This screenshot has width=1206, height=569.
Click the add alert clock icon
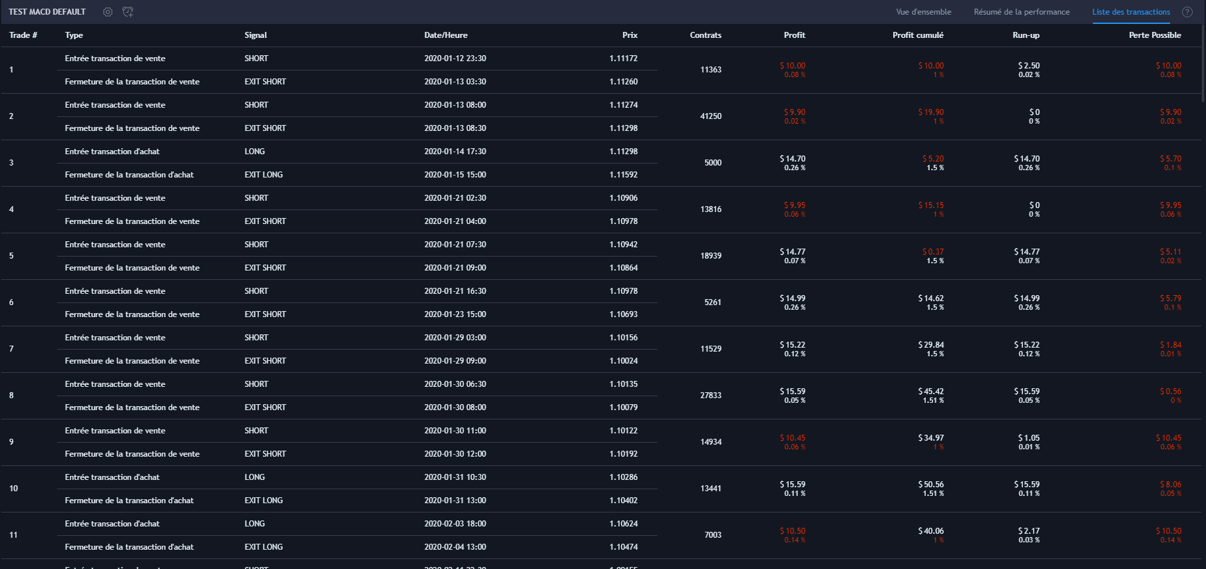(x=128, y=12)
